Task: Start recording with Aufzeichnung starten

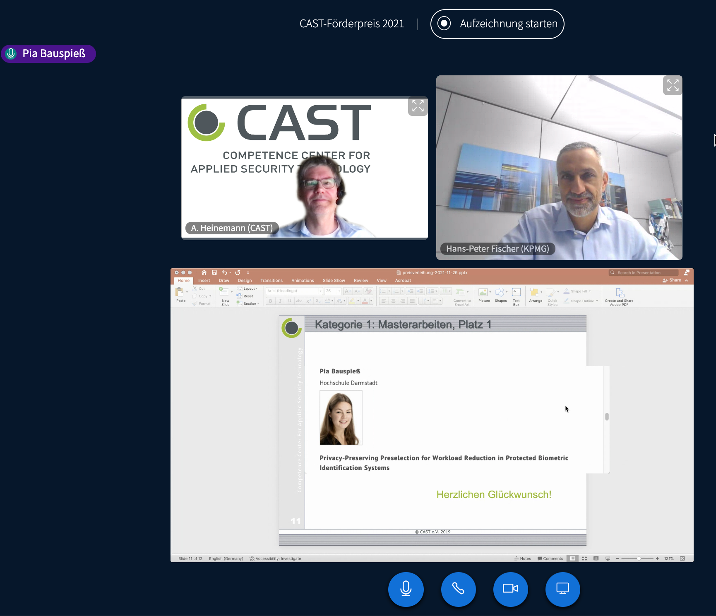Action: pos(497,24)
